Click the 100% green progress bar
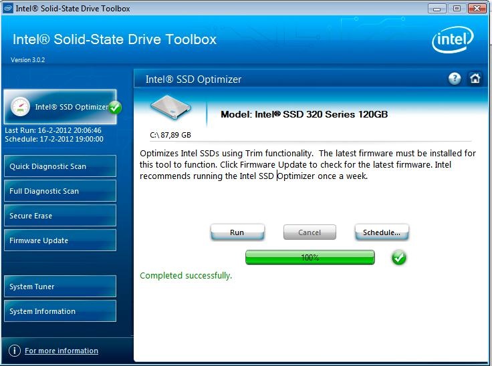492x366 pixels. [x=310, y=258]
